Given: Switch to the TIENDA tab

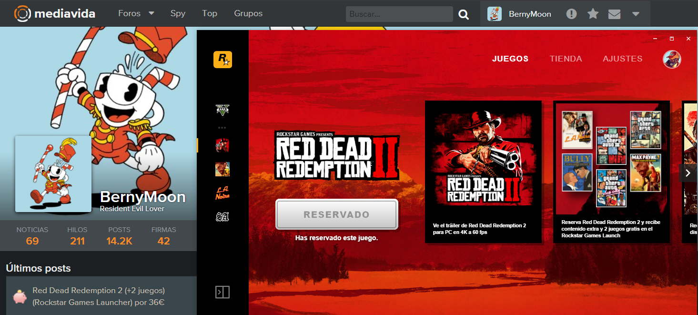Looking at the screenshot, I should pyautogui.click(x=566, y=59).
